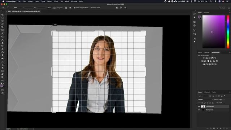Open the Actions play panel icon
Image resolution: width=231 pixels, height=130 pixels.
coord(195,17)
